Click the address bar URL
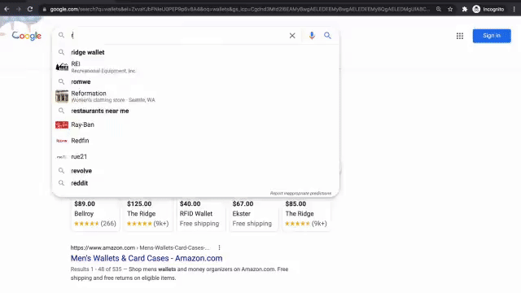Image resolution: width=521 pixels, height=293 pixels. click(x=239, y=9)
